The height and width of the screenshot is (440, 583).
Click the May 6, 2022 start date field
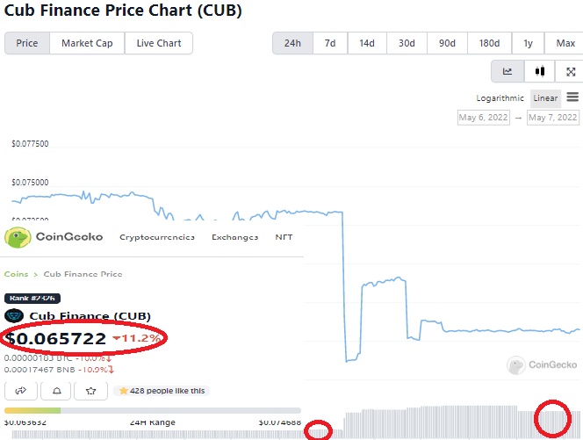(x=485, y=117)
